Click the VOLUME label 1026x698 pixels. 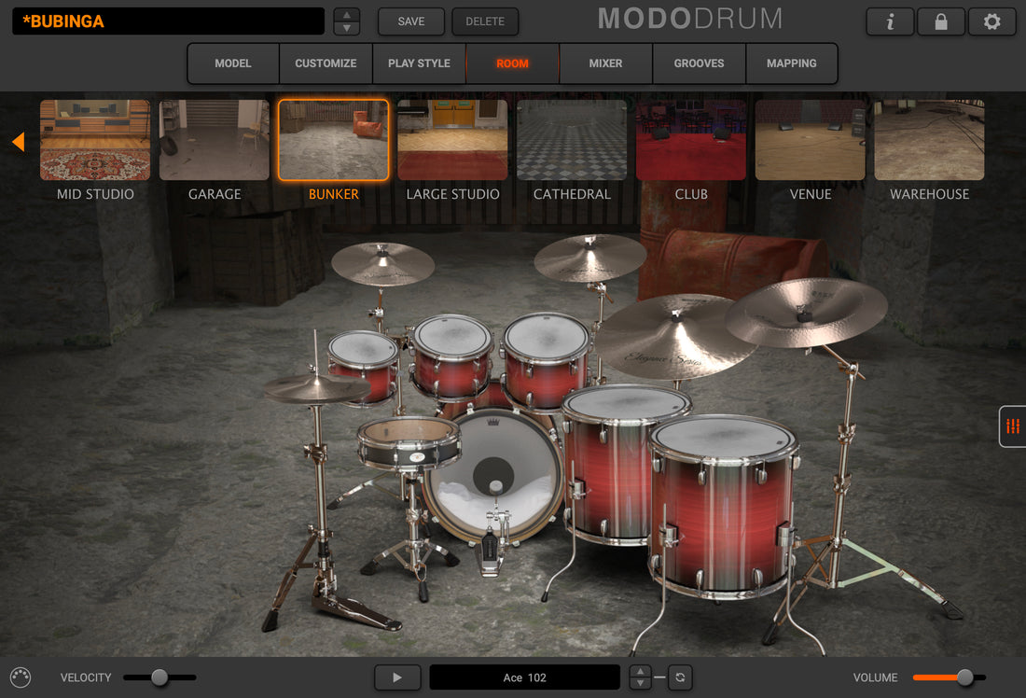coord(875,677)
